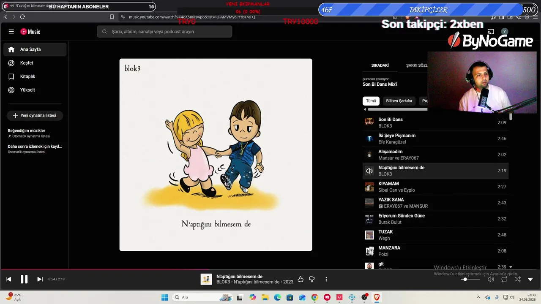Screen dimensions: 541x304
Task: Dislike the song with thumbs down
Action: pos(312,279)
